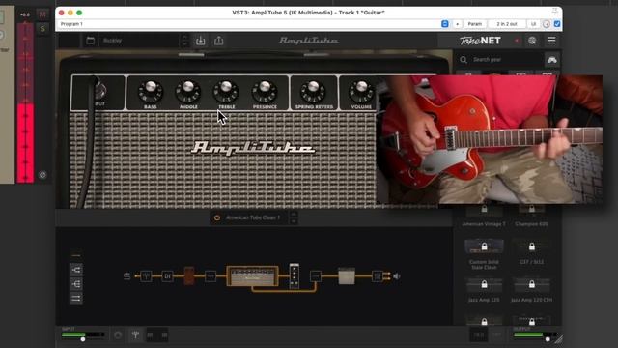This screenshot has height=348, width=618.
Task: Click the magnifier search icon in gear browser
Action: 463,60
